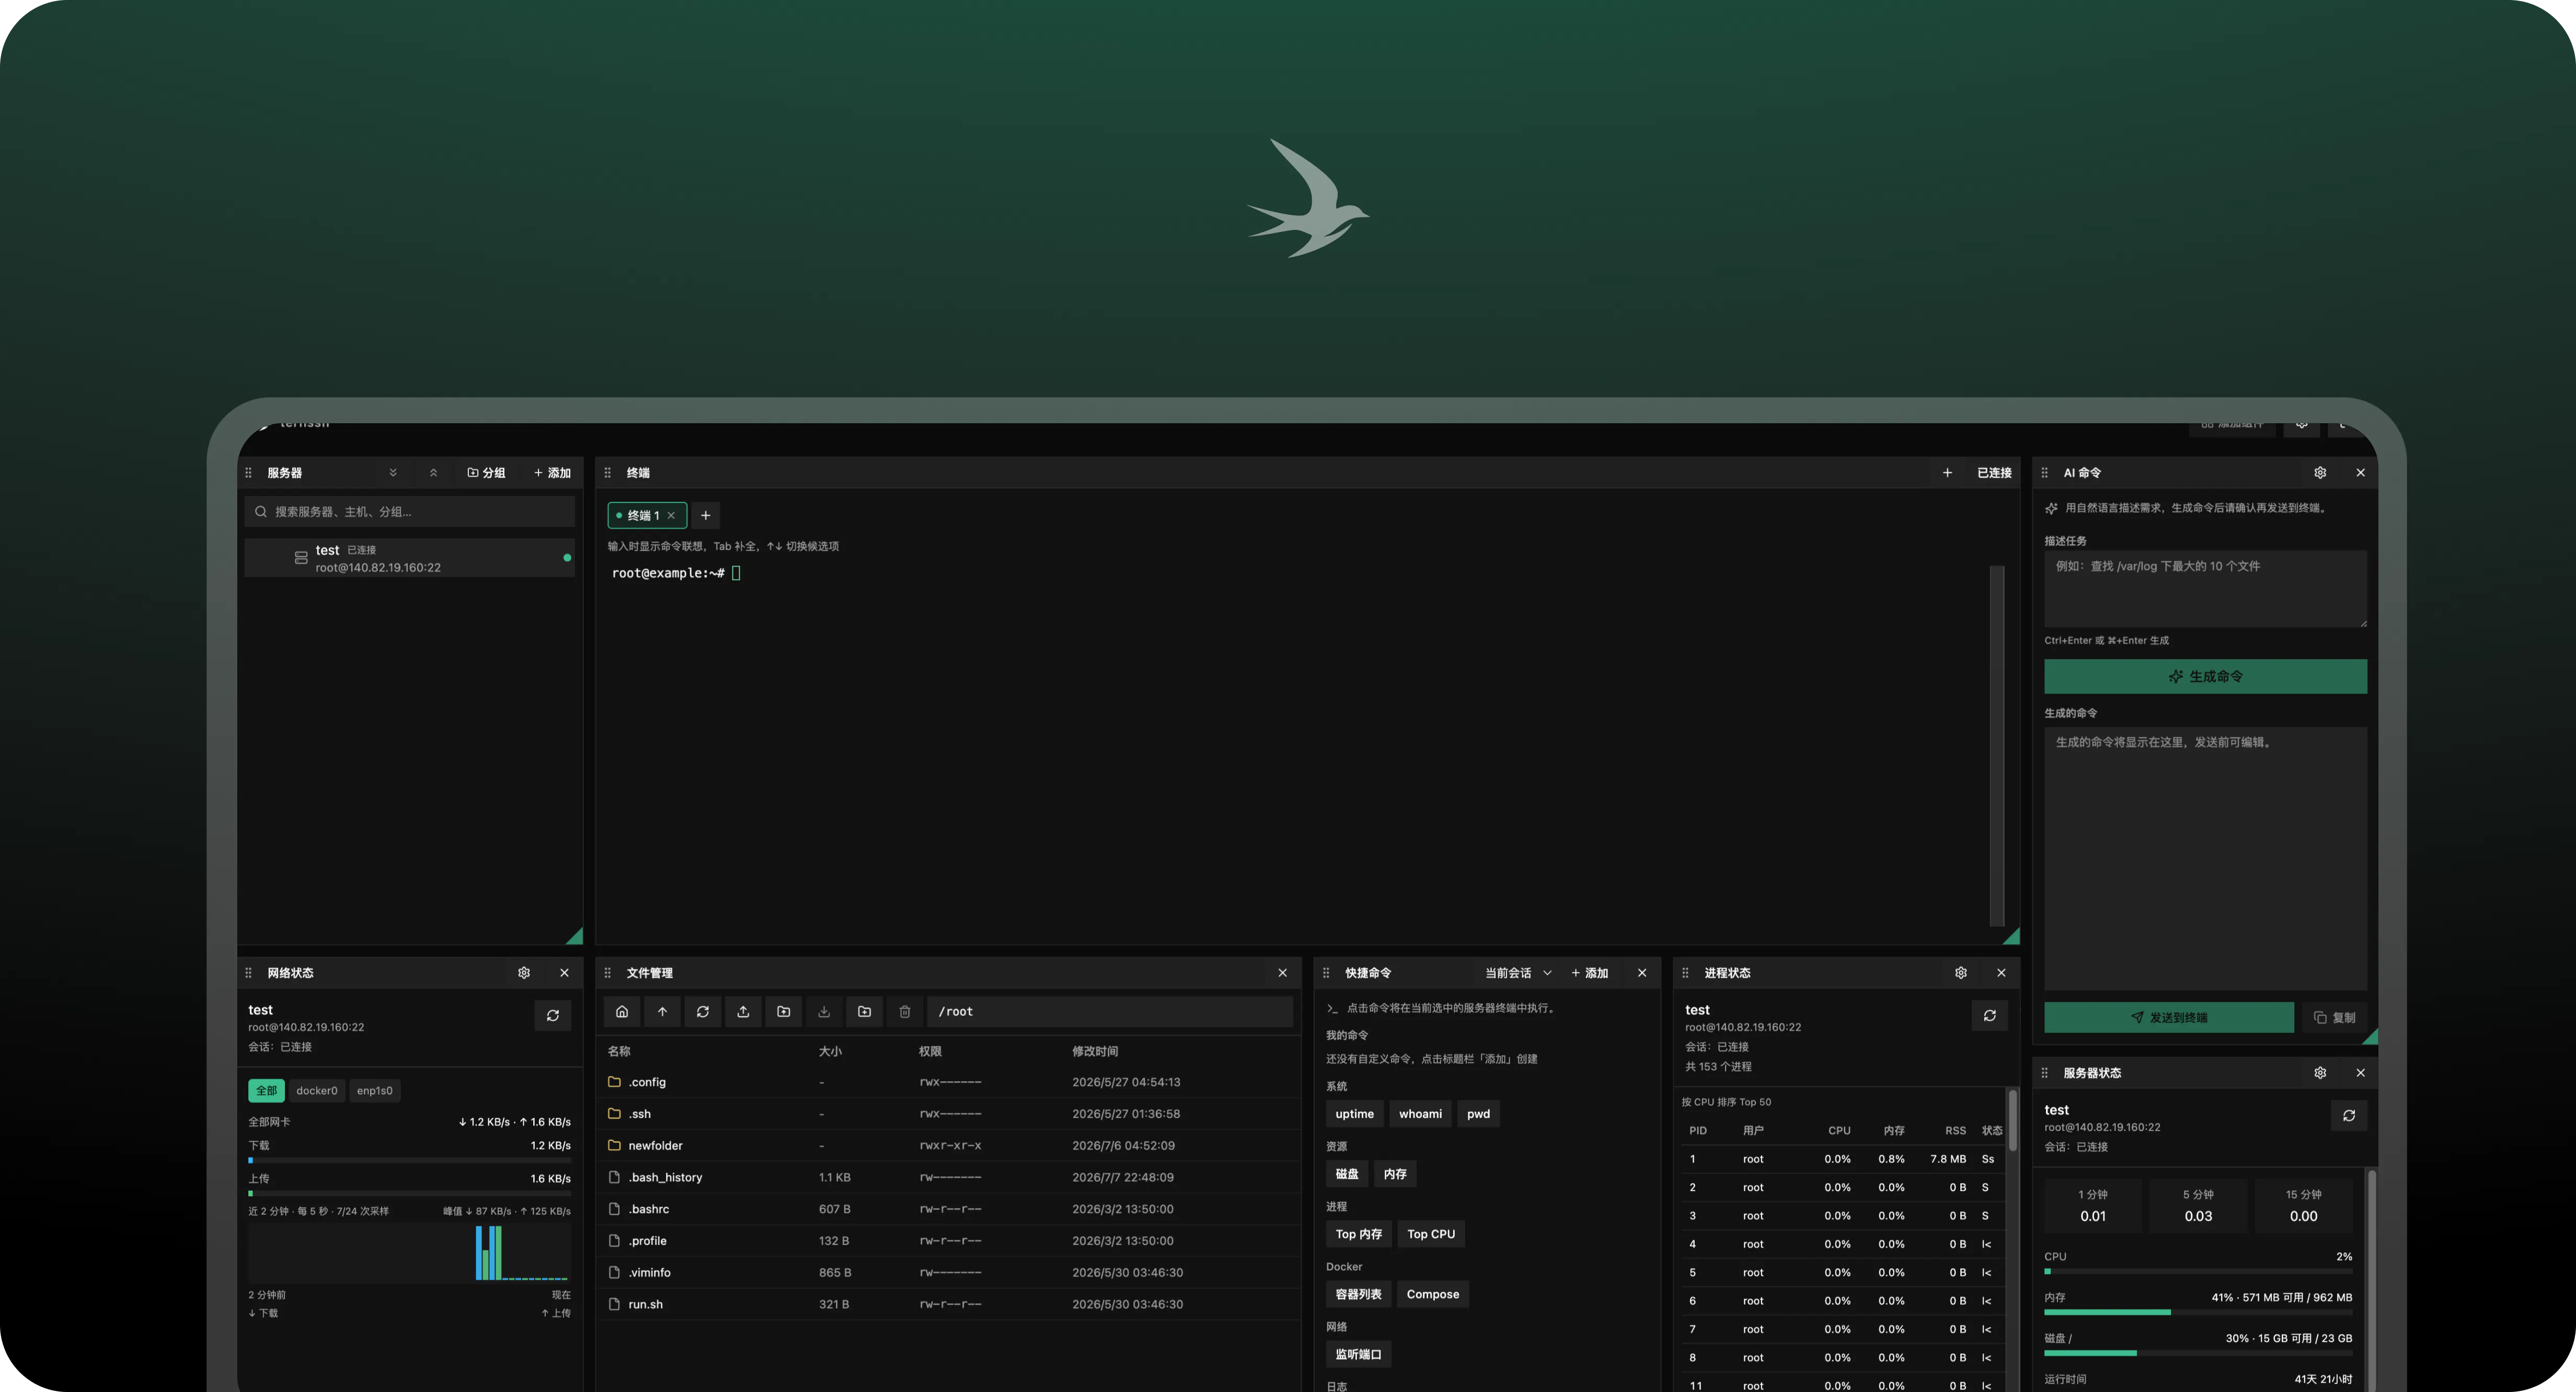Open the 当前会话 dropdown

1518,972
